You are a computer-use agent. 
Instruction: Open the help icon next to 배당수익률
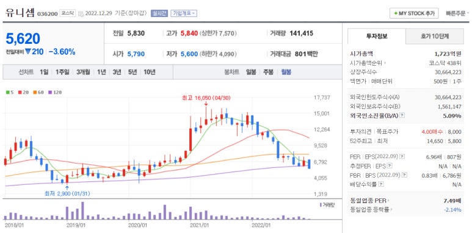click(381, 184)
